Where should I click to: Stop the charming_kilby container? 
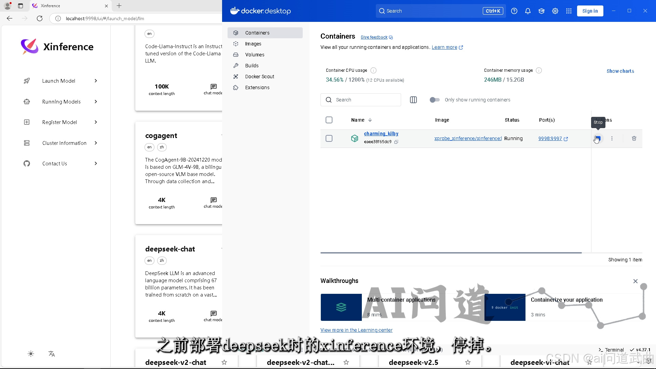pos(598,138)
